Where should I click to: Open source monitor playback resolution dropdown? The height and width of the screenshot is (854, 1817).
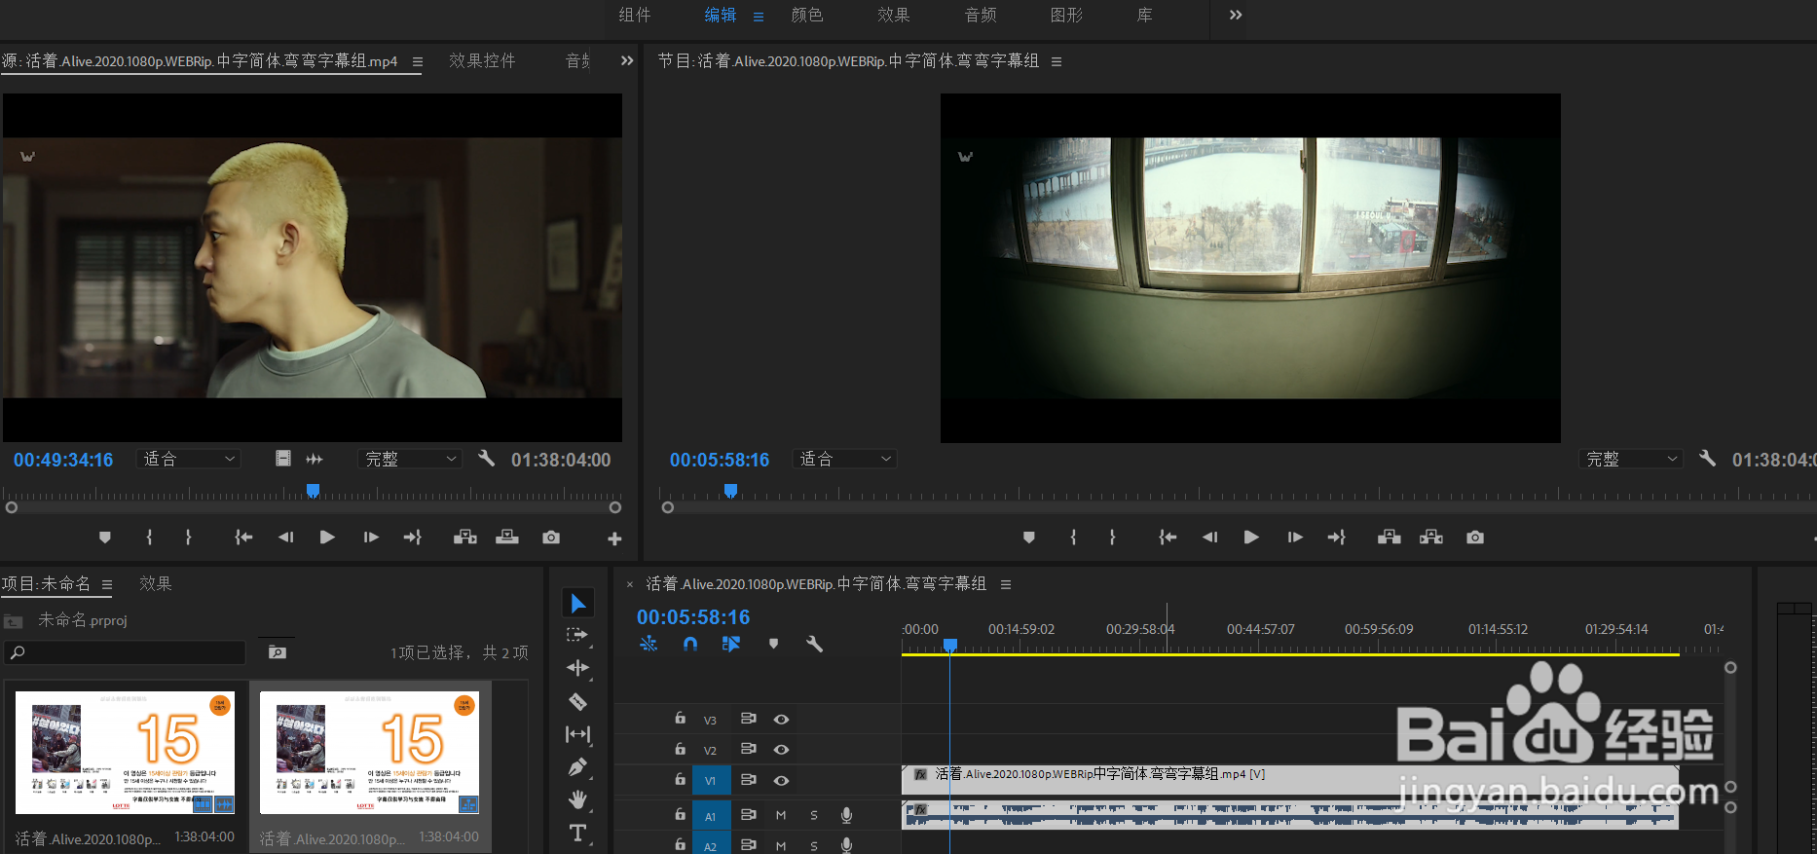point(409,459)
